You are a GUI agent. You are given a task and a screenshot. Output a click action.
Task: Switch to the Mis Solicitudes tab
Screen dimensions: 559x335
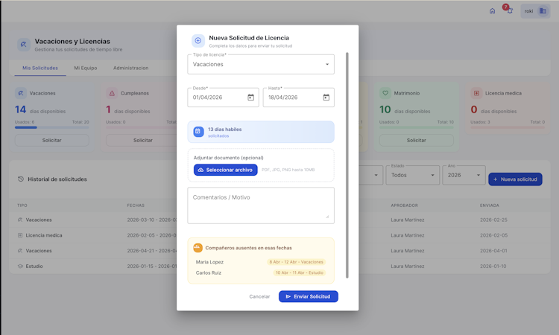click(x=40, y=68)
